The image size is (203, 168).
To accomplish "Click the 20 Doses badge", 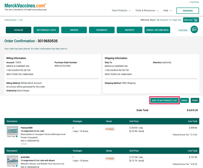I will 109,129.
